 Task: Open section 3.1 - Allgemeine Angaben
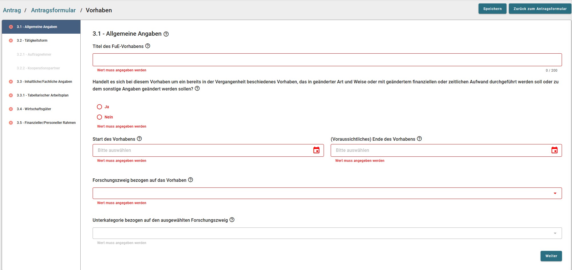pos(41,27)
